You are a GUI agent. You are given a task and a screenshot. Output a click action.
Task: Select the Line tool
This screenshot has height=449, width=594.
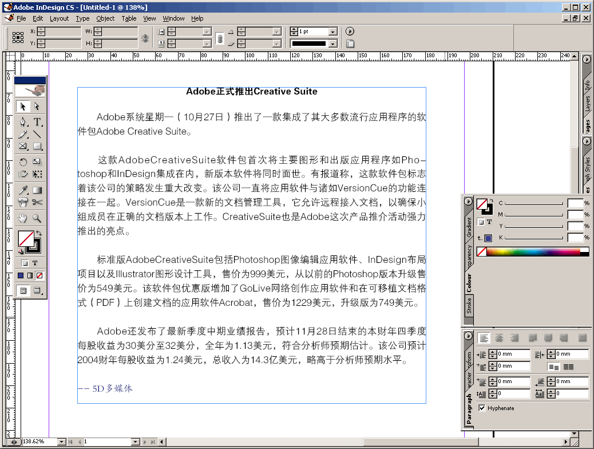click(x=37, y=134)
